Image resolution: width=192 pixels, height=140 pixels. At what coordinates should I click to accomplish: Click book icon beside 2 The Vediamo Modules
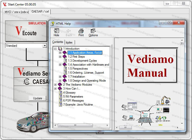[x=60, y=85]
